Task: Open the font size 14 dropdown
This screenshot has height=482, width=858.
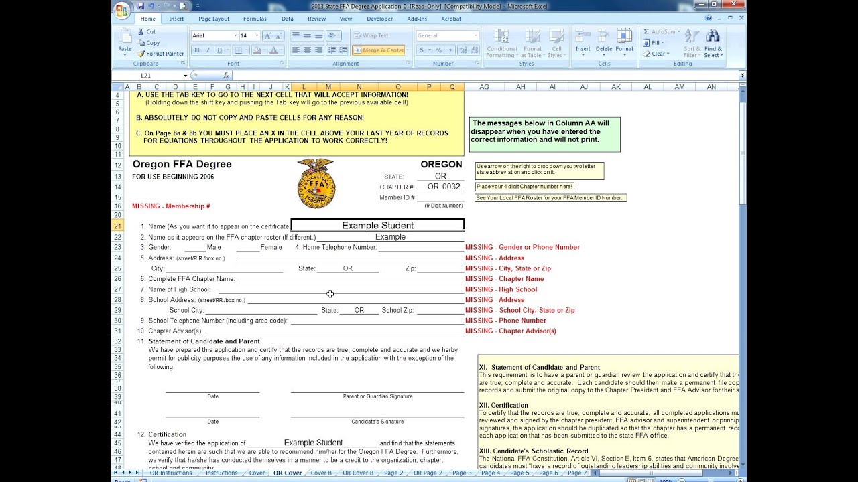Action: 257,35
